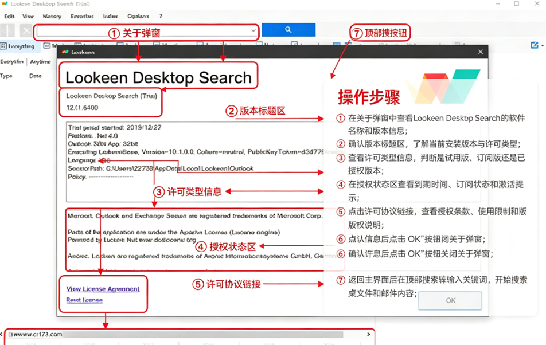Image resolution: width=546 pixels, height=345 pixels.
Task: Open the Favorites menu
Action: pyautogui.click(x=82, y=17)
